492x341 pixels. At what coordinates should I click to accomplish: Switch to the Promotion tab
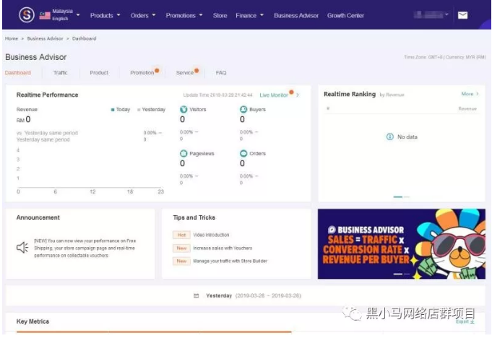tap(142, 73)
